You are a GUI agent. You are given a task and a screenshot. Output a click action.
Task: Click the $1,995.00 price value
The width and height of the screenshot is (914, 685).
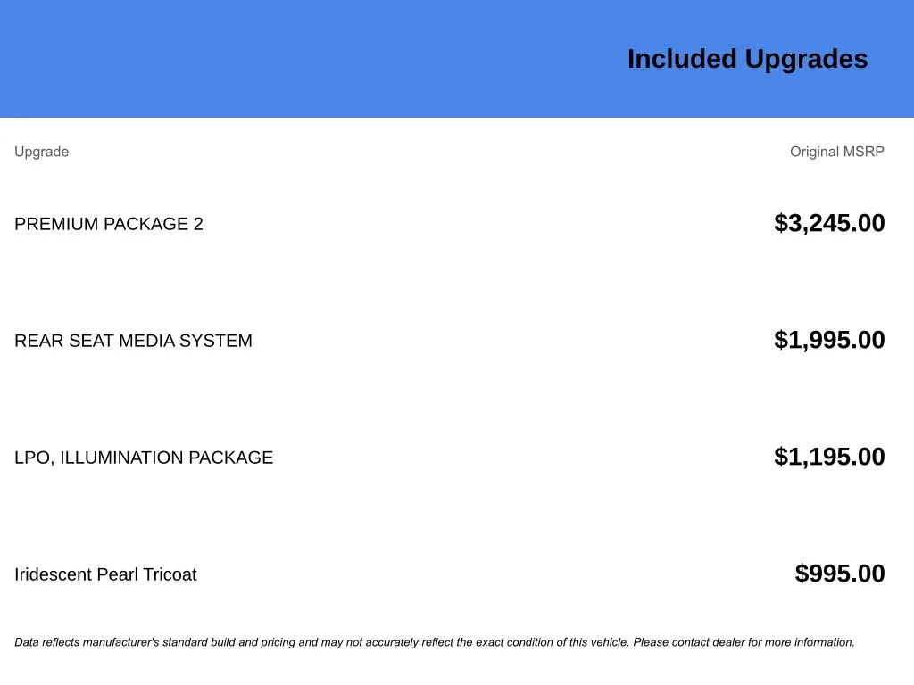[829, 340]
